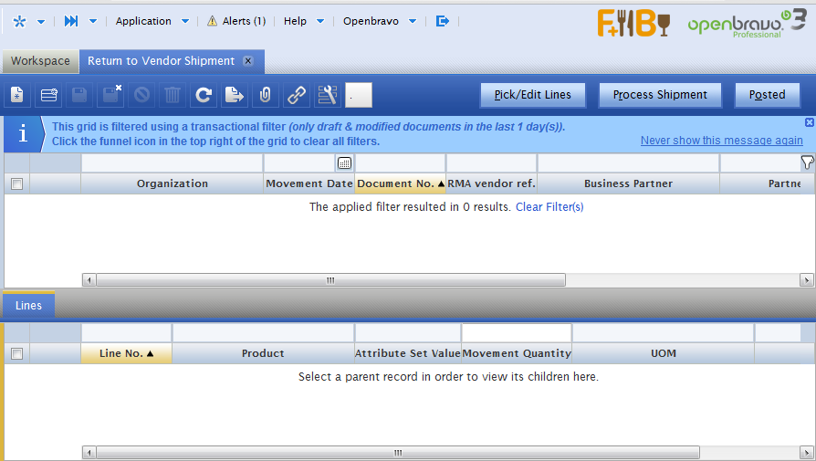Screen dimensions: 816x461
Task: Click the alert warning triangle icon
Action: (213, 21)
